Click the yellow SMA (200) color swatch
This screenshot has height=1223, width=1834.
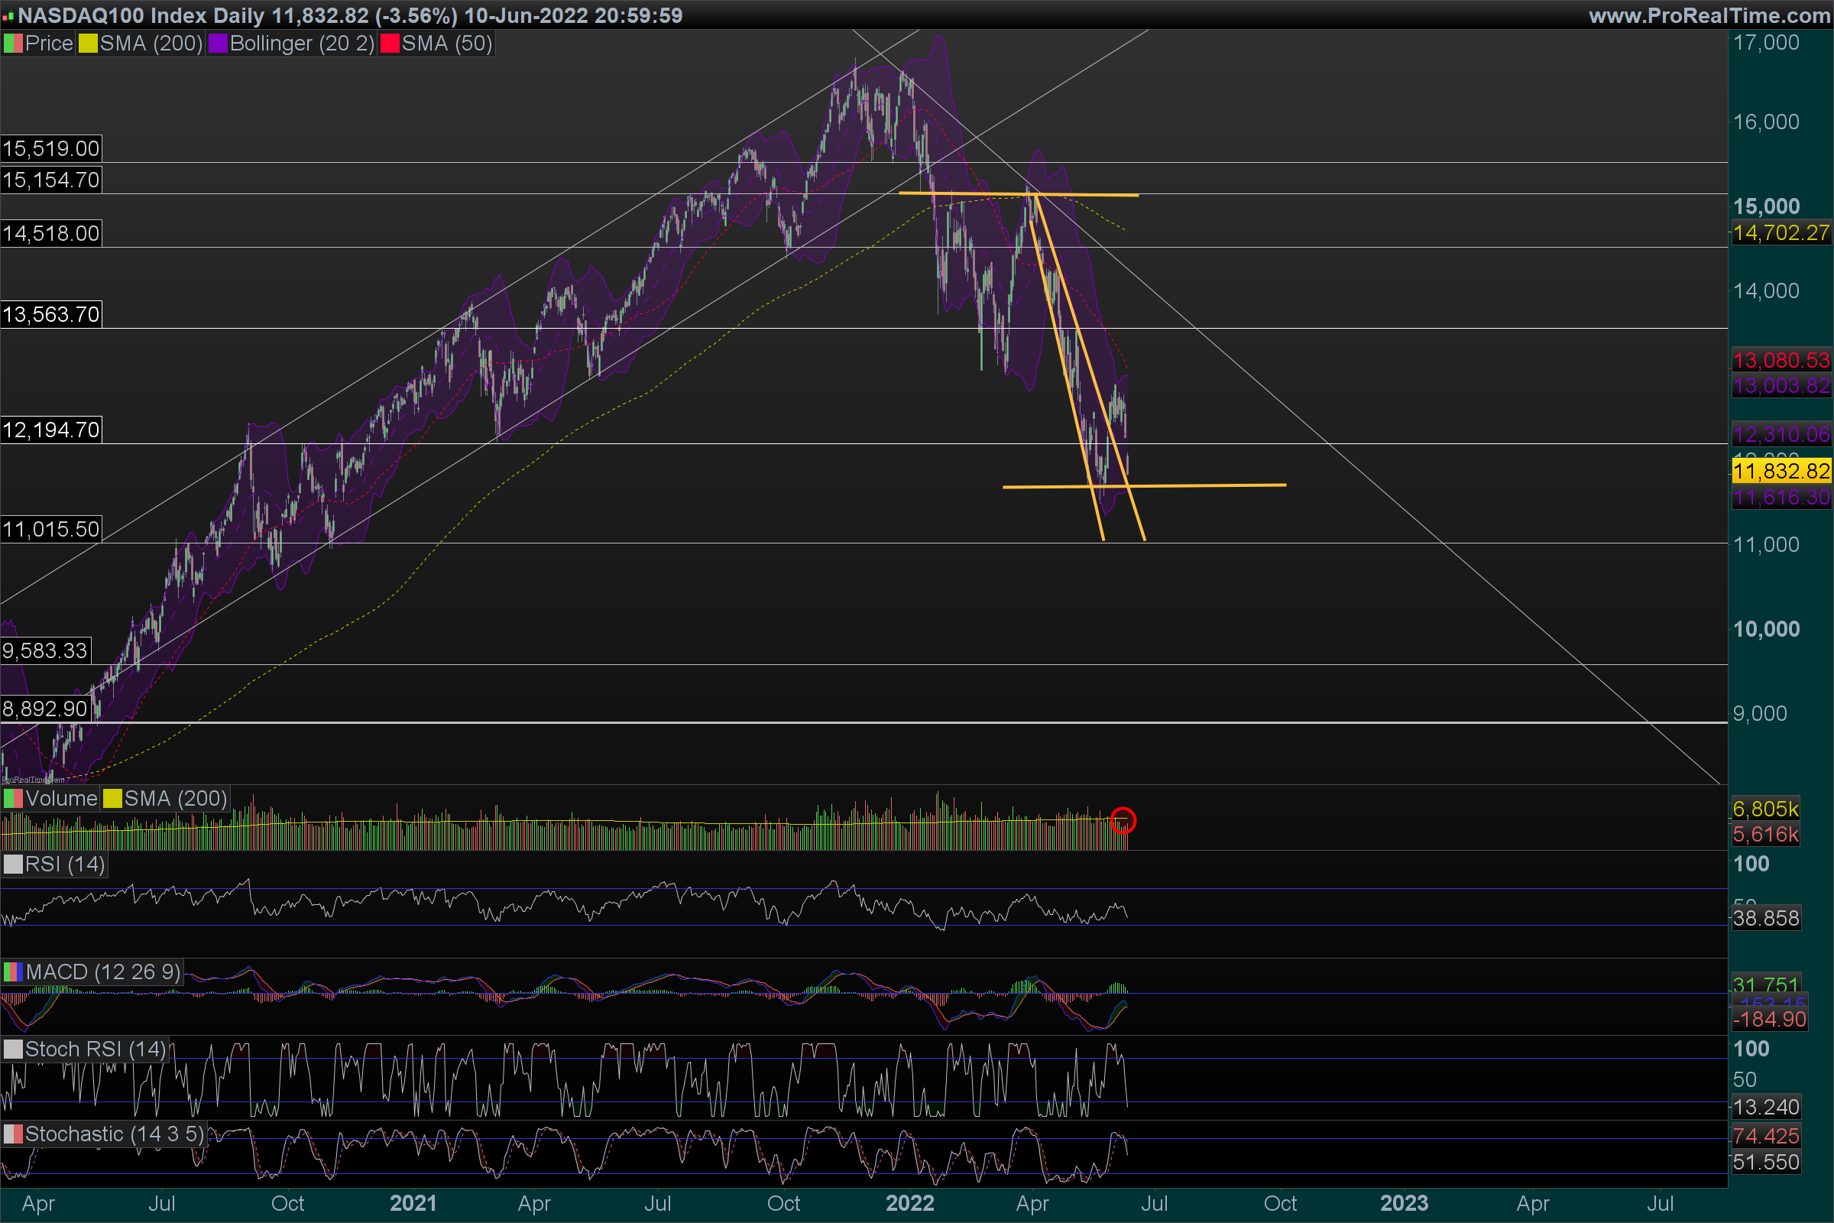pyautogui.click(x=88, y=44)
